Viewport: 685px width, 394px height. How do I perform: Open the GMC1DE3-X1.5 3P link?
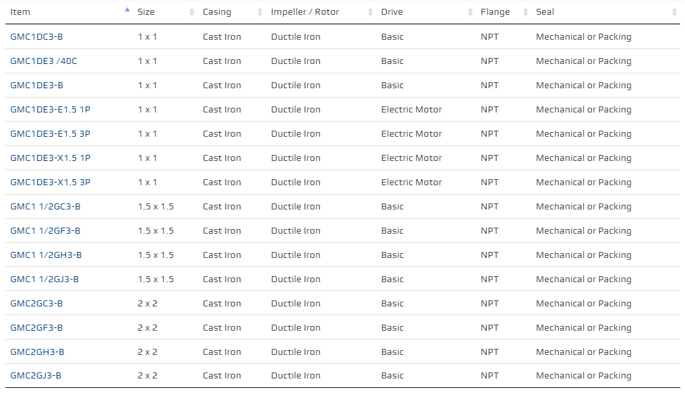(x=50, y=183)
